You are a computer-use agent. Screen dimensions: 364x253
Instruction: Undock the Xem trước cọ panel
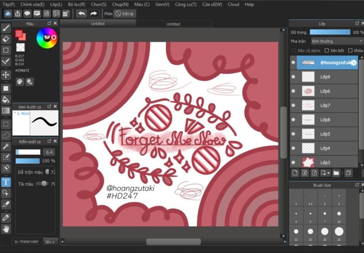pyautogui.click(x=49, y=106)
